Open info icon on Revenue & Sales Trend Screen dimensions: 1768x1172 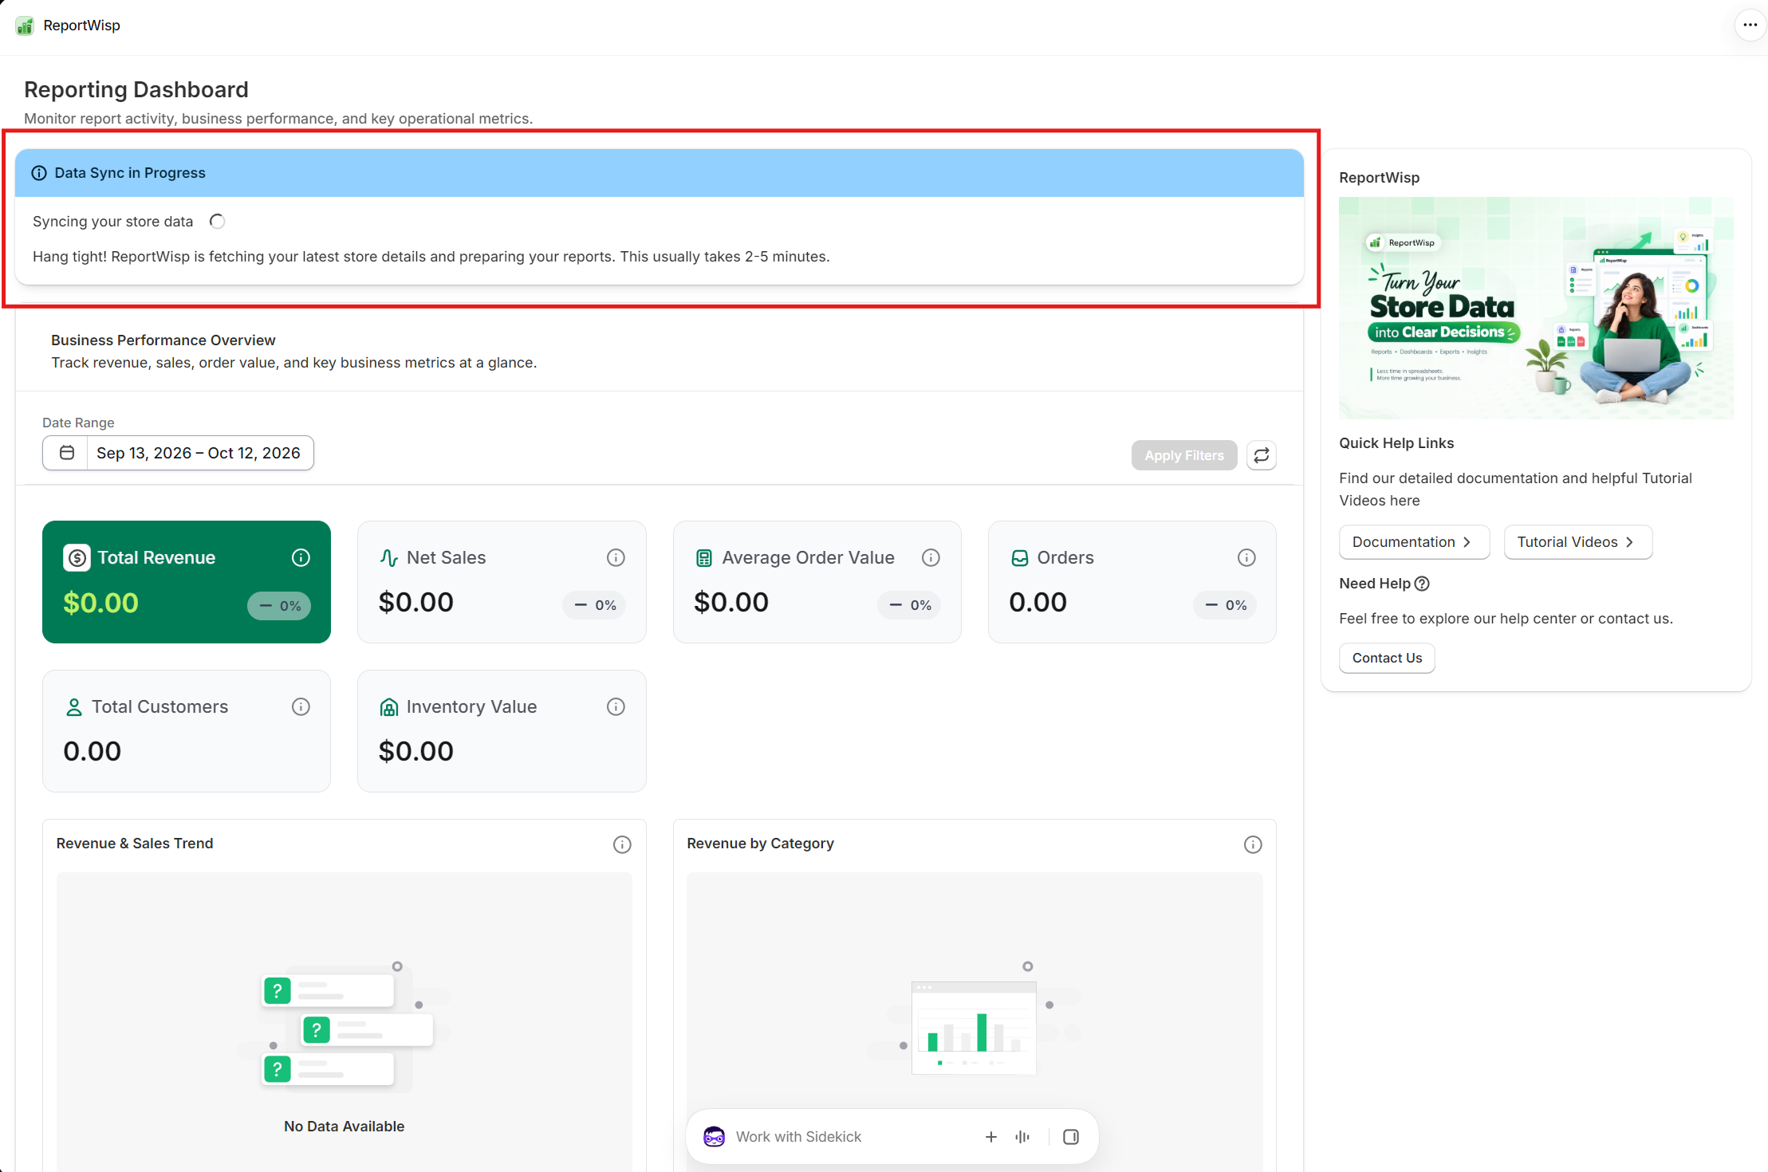[x=622, y=844]
